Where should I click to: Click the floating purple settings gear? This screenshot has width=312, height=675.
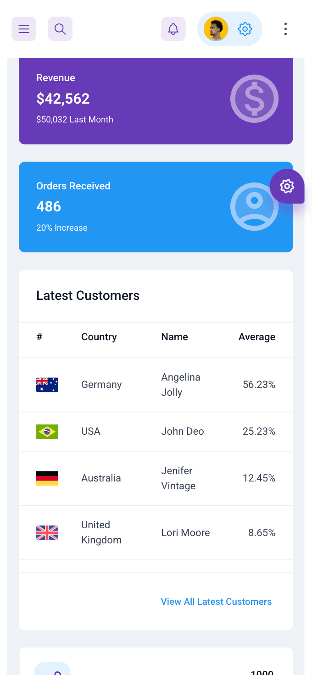(x=287, y=186)
